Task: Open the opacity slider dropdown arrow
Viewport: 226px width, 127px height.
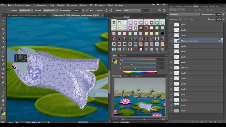Action: pos(223,14)
